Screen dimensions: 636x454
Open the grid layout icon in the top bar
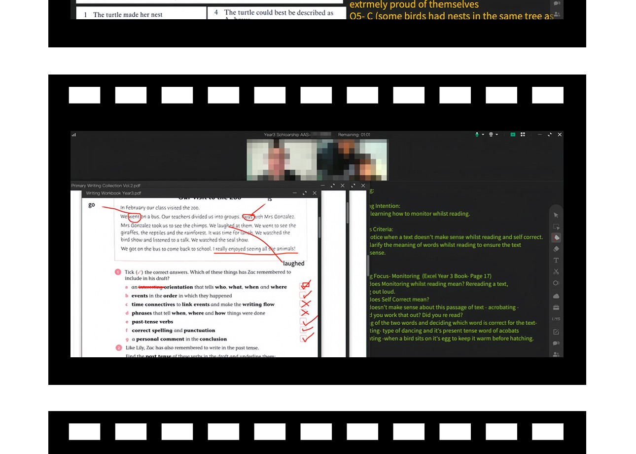(x=523, y=134)
